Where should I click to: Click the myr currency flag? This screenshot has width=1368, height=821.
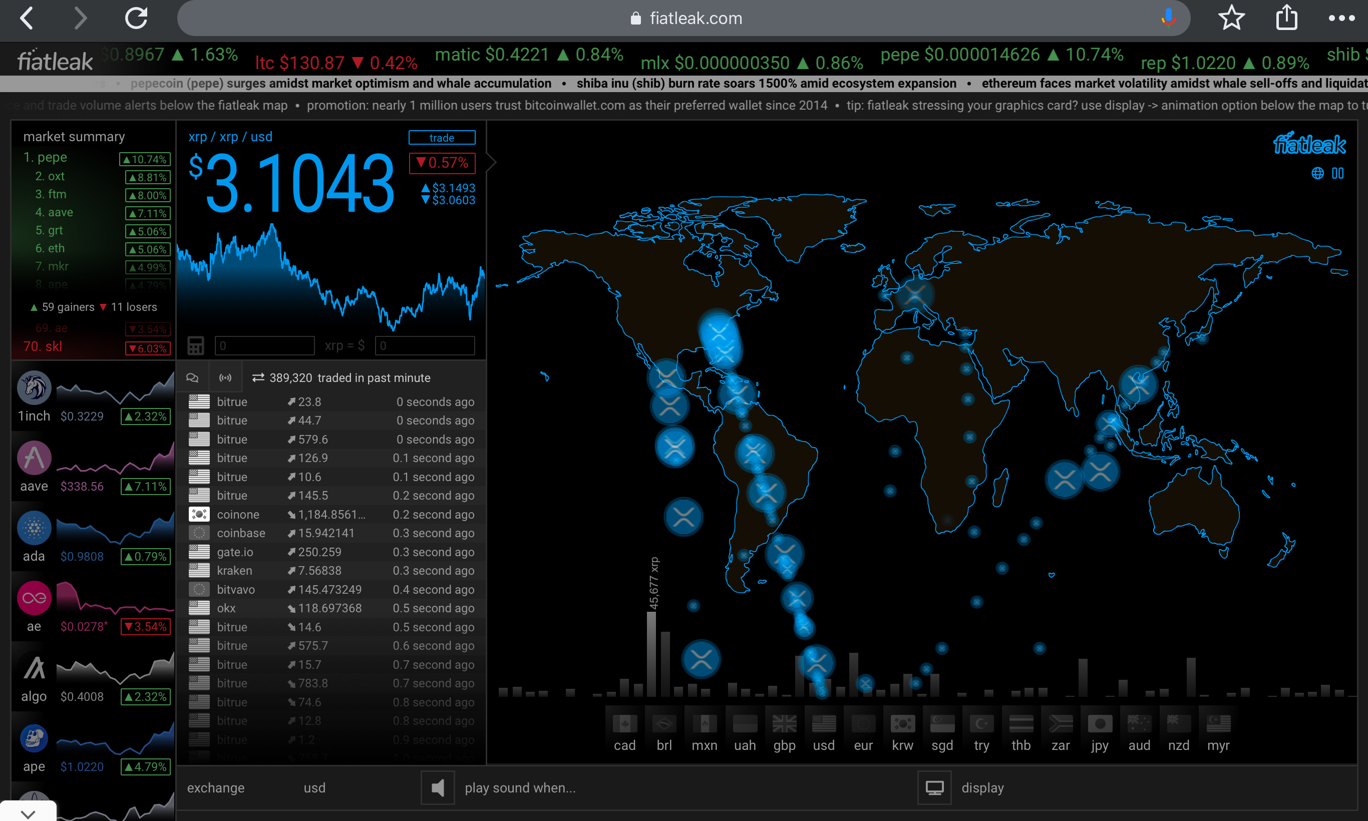tap(1219, 723)
